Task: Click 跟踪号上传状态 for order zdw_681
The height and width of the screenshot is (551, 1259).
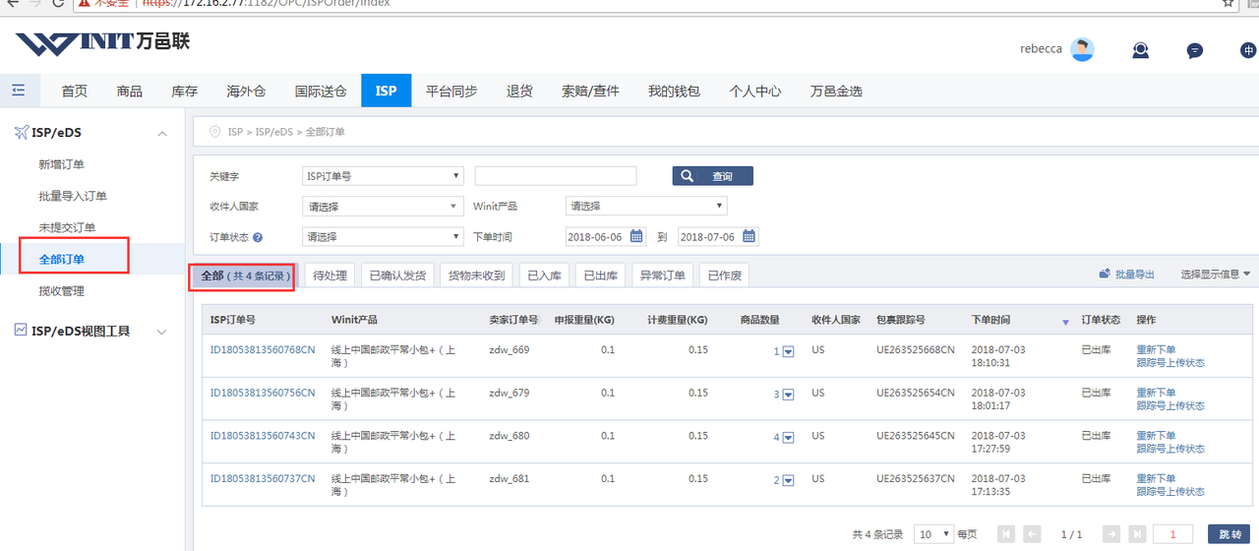Action: 1170,492
